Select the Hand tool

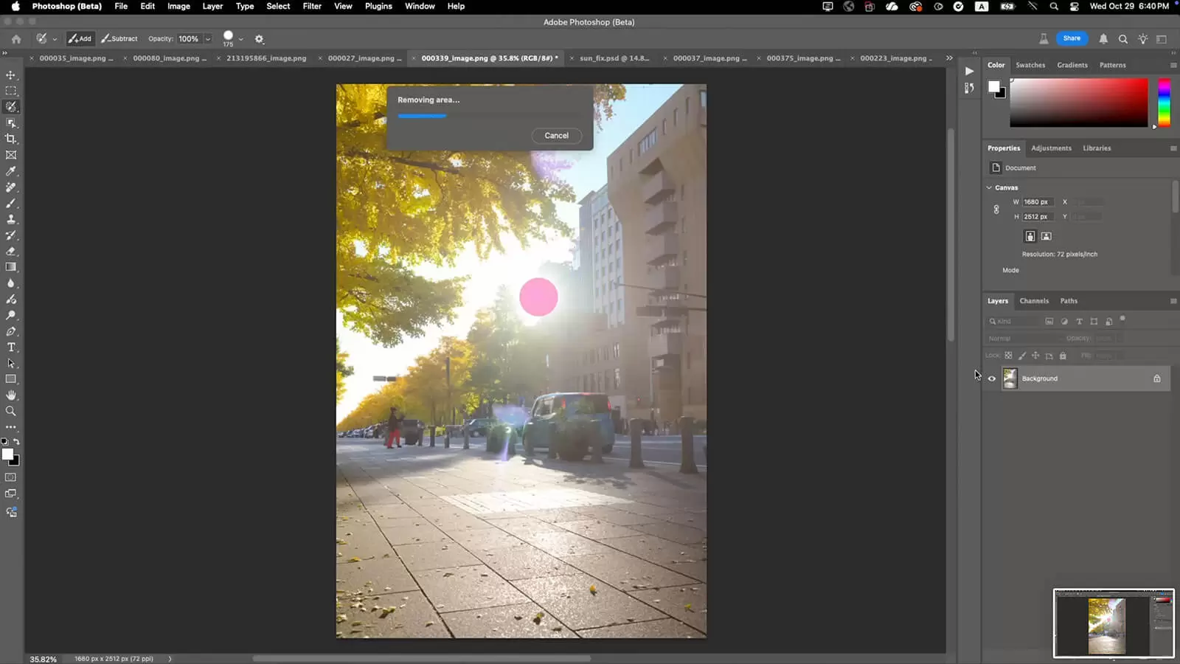(11, 395)
